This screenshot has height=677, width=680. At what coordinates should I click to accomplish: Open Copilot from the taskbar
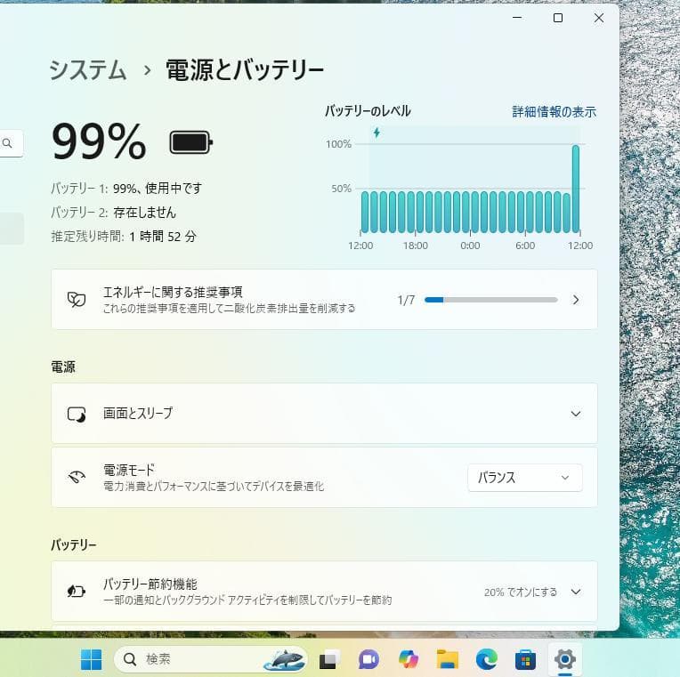pyautogui.click(x=408, y=660)
